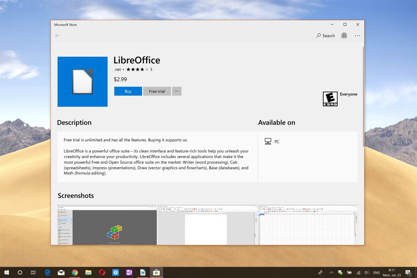Viewport: 417px width, 278px height.
Task: Open more options beside Free trial
Action: (177, 91)
